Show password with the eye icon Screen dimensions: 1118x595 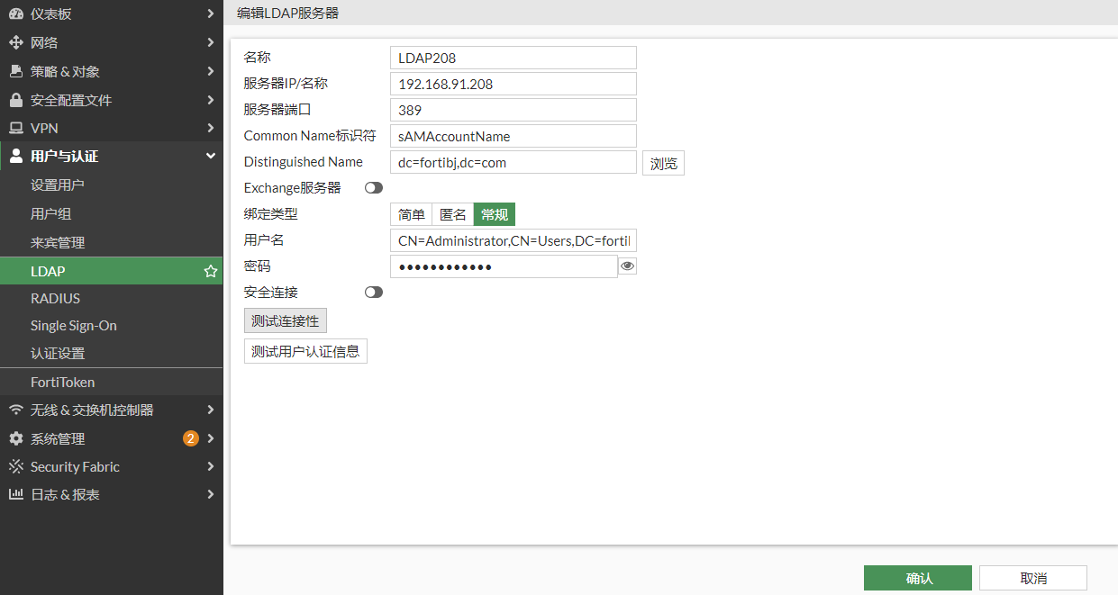627,266
